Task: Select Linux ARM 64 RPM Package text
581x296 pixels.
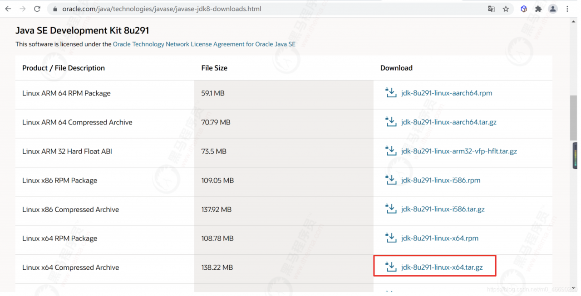Action: point(66,93)
